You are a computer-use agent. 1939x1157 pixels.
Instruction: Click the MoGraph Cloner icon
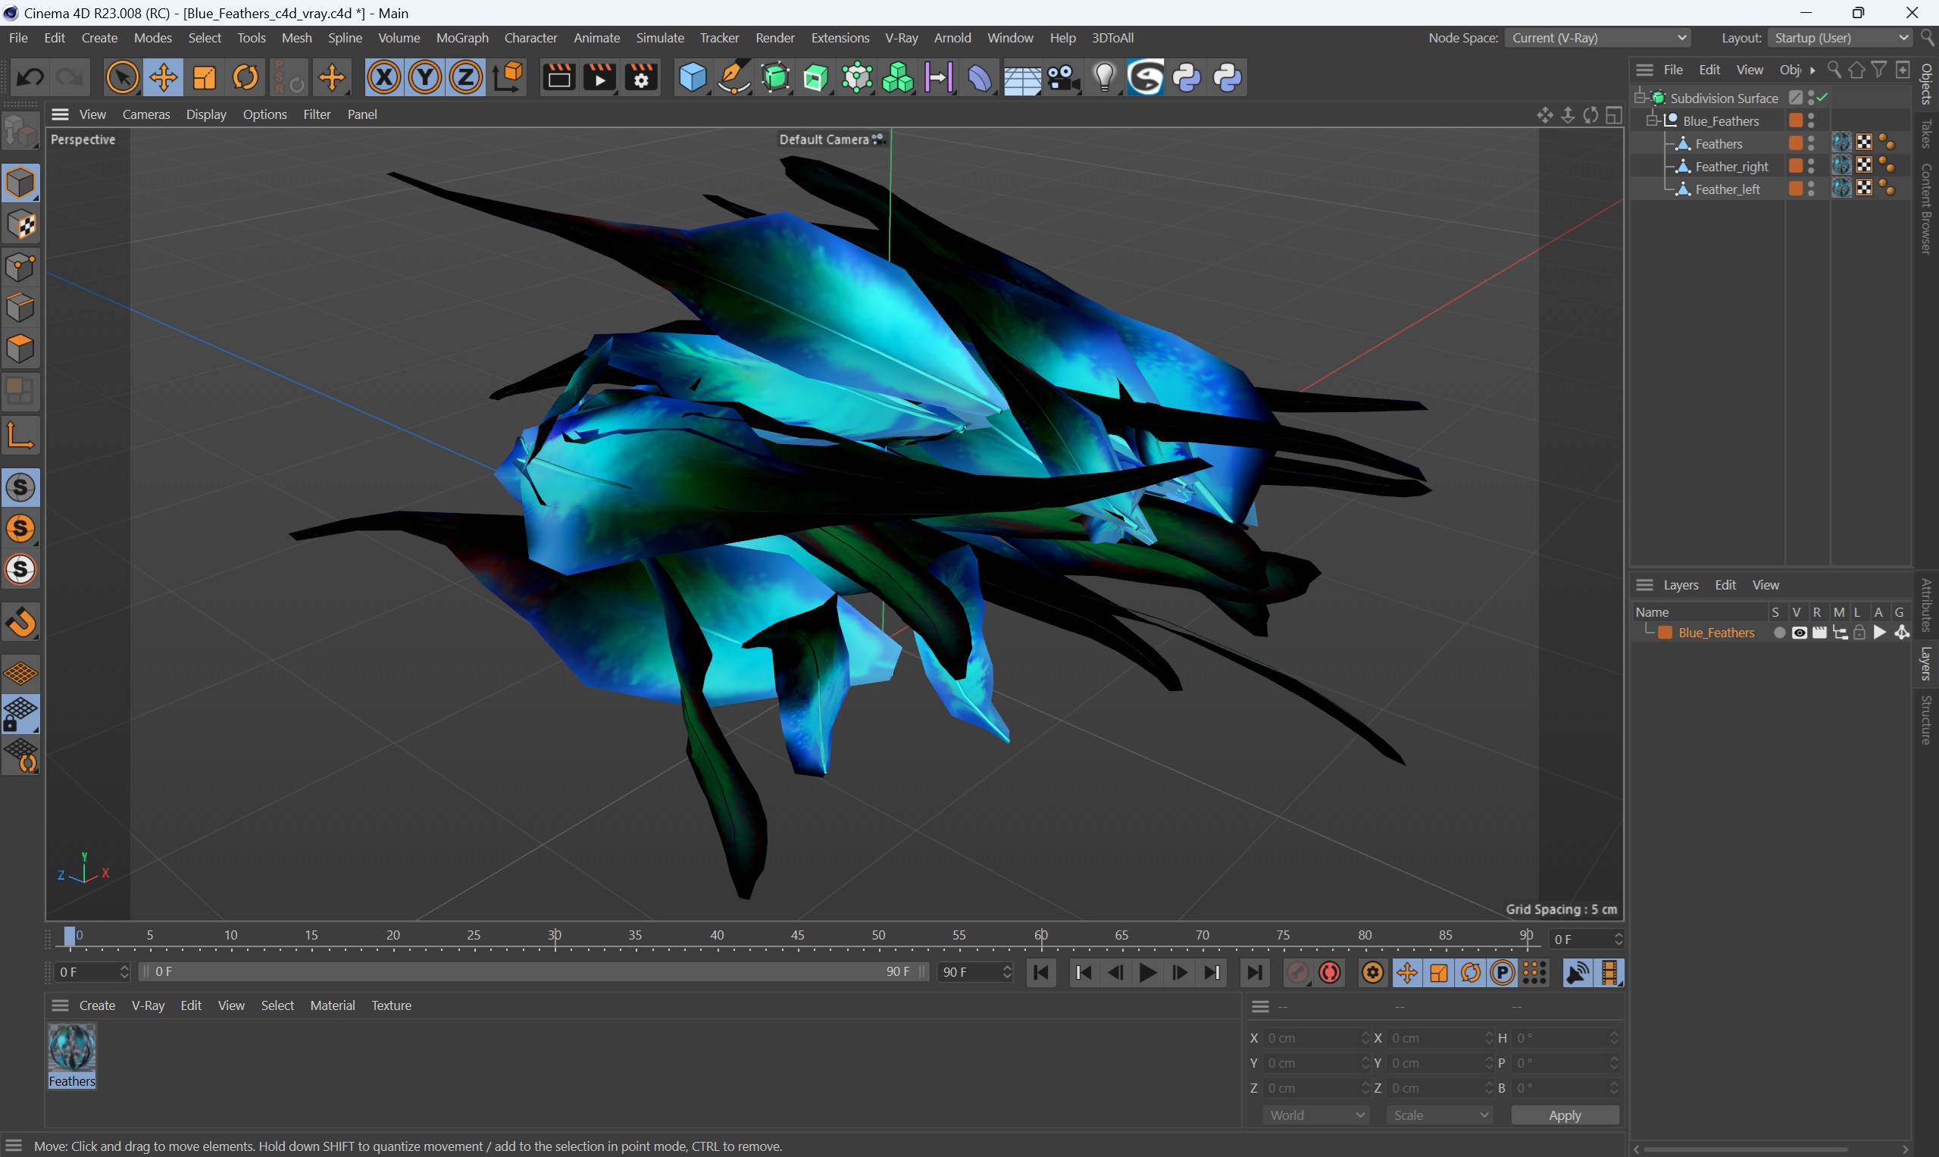coord(898,77)
